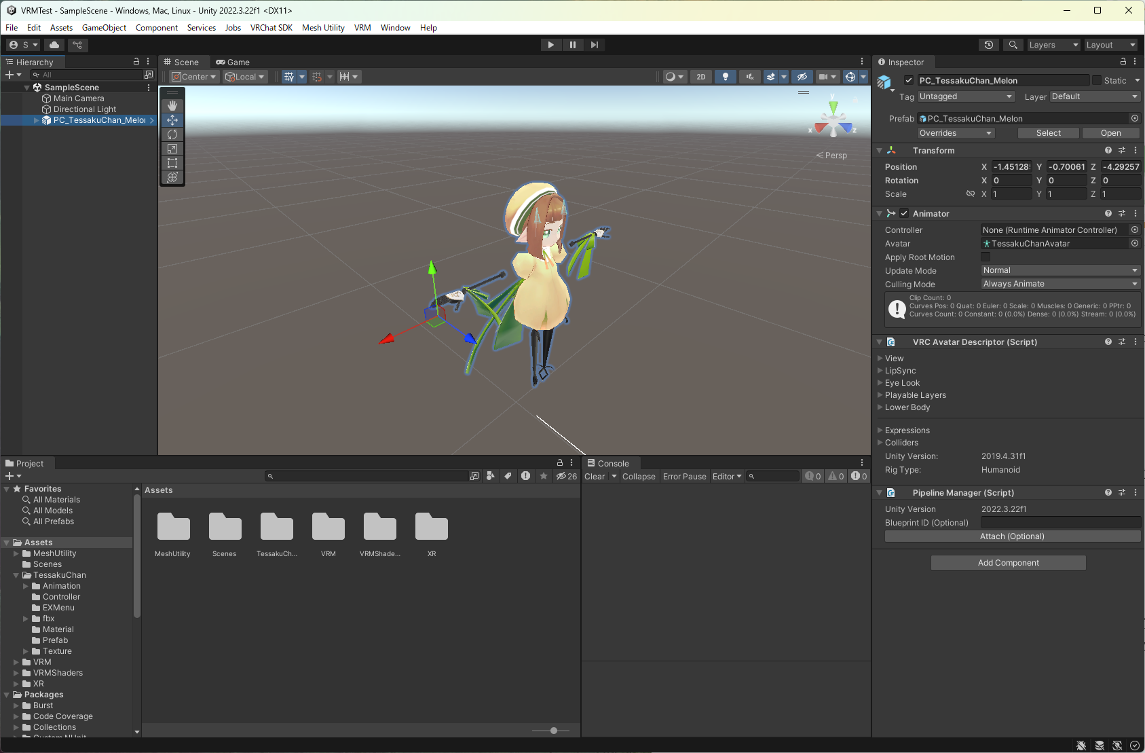1145x753 pixels.
Task: Click Attach (Optional) button
Action: (x=1012, y=536)
